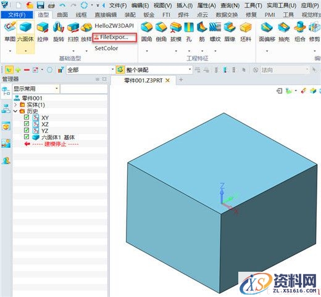Select the 草图 sketch tool
Screen dimensions: 321x297
pyautogui.click(x=10, y=32)
